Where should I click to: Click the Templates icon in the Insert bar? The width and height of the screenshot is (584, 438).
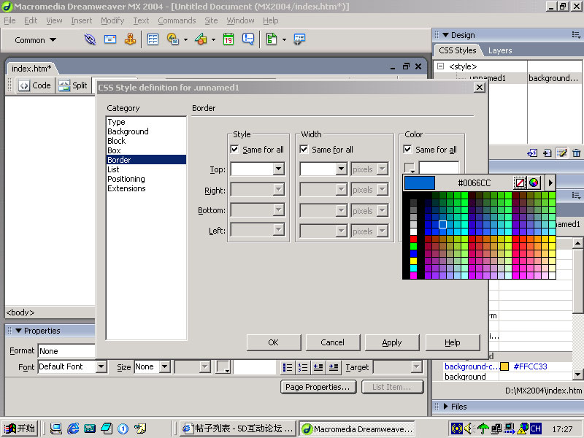(272, 39)
